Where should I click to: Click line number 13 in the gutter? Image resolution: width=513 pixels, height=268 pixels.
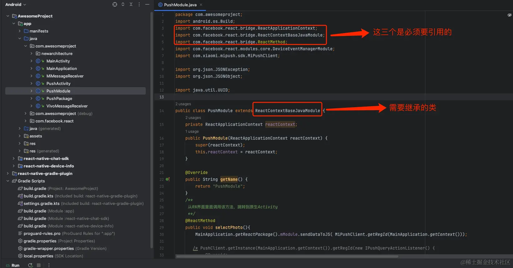click(x=162, y=97)
